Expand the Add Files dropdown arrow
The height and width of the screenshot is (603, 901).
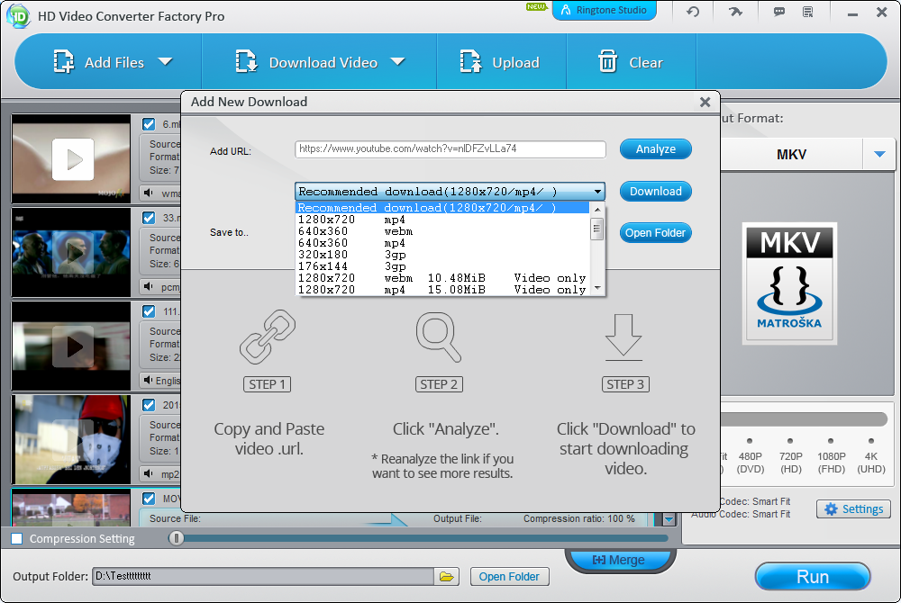[166, 61]
